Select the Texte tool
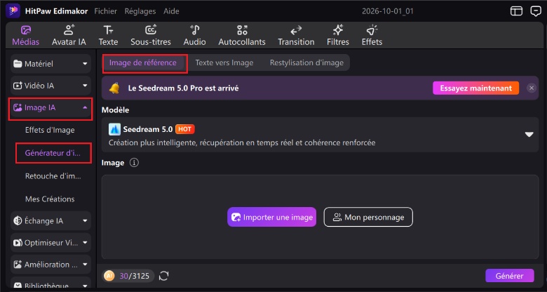The height and width of the screenshot is (292, 547). click(x=108, y=36)
